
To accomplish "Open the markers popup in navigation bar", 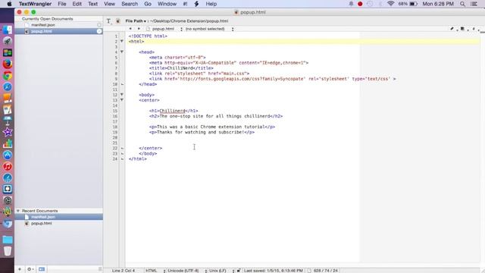I will coord(462,29).
